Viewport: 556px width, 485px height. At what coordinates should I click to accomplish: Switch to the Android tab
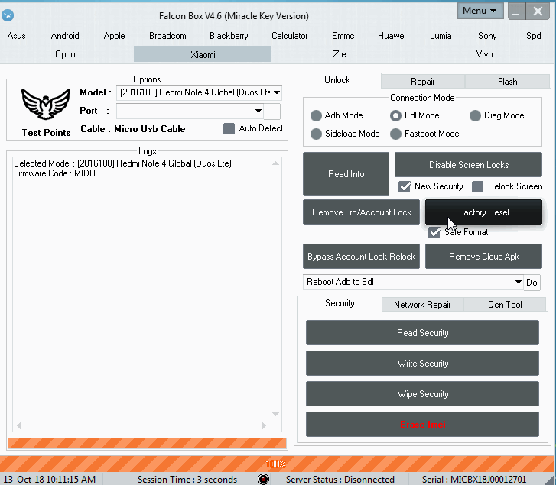click(x=65, y=36)
